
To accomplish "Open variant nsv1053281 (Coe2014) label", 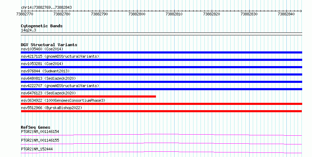I will pos(42,64).
